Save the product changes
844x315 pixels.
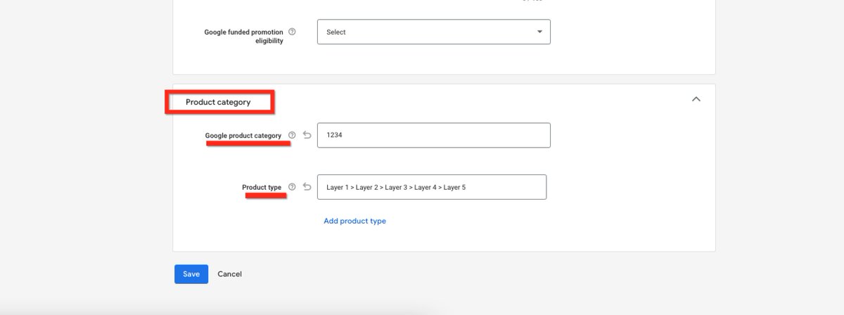click(191, 274)
